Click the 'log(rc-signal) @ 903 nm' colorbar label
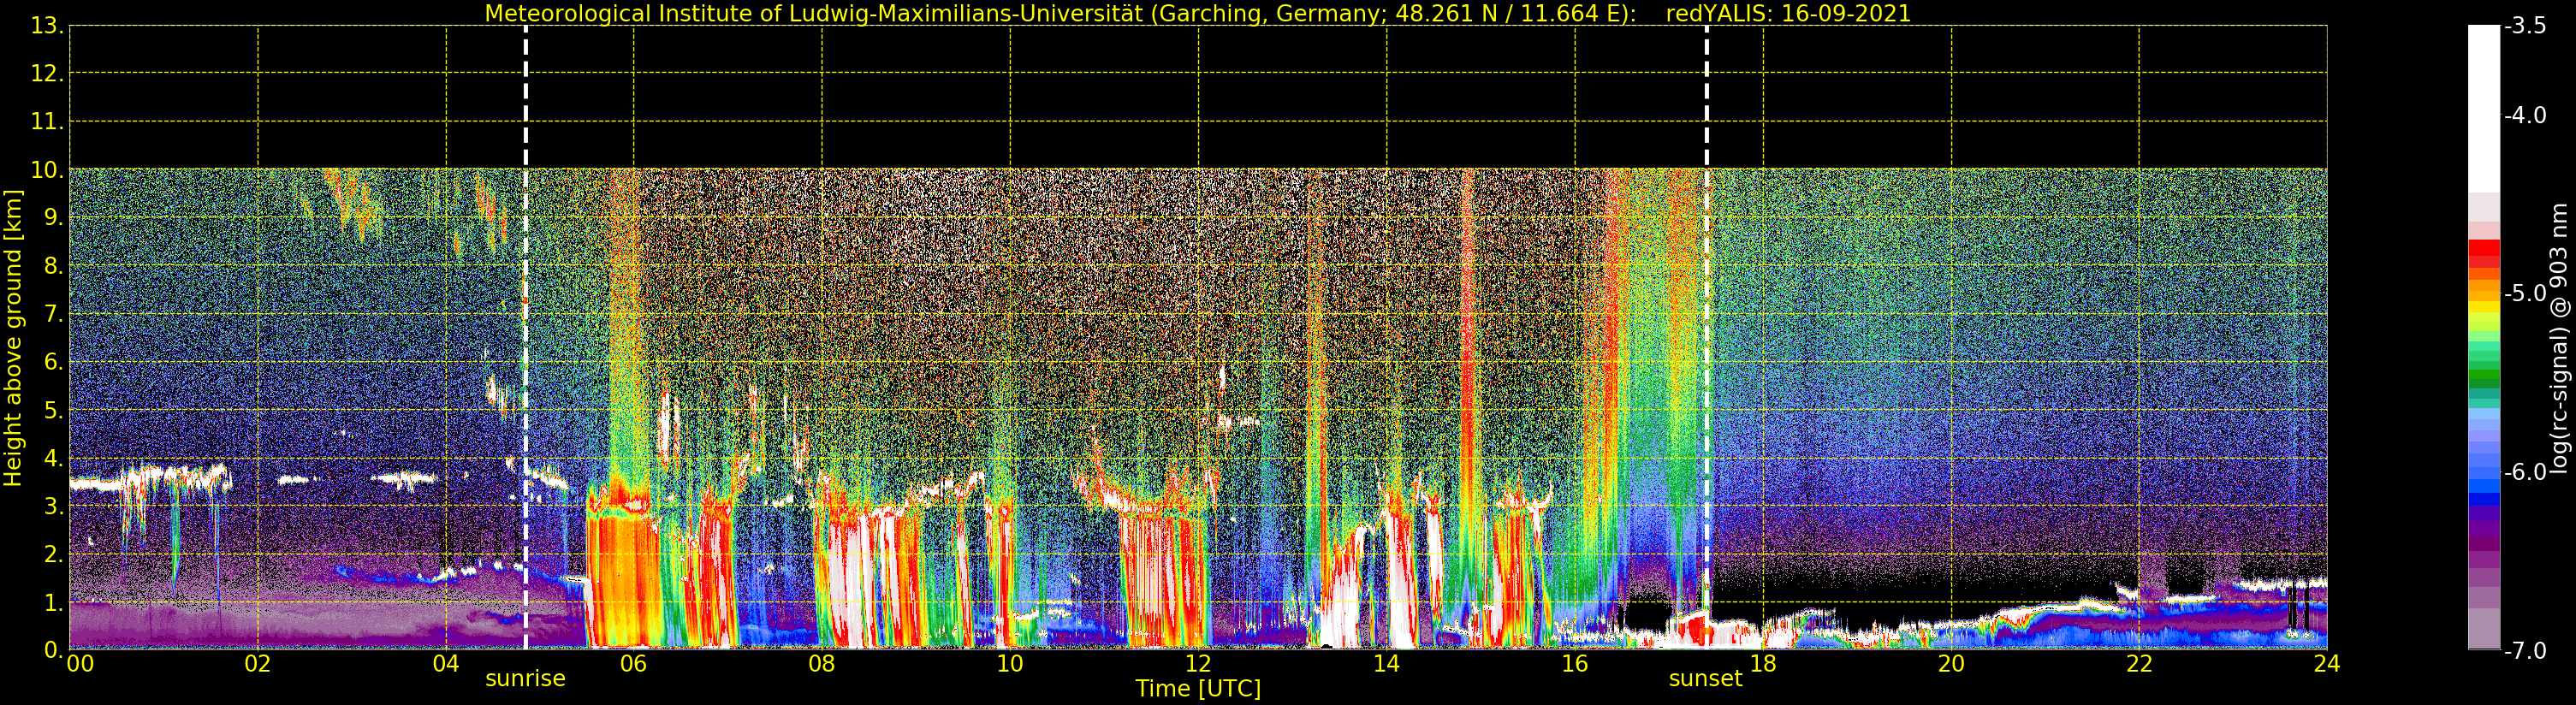The image size is (2576, 705). 2559,338
